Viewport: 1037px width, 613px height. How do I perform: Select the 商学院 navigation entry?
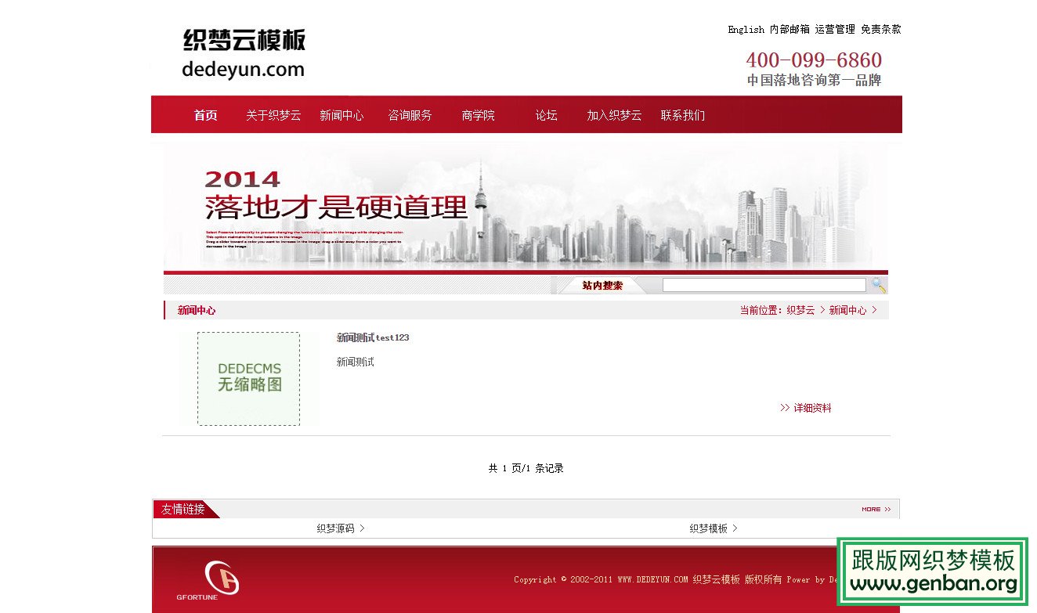click(x=478, y=114)
